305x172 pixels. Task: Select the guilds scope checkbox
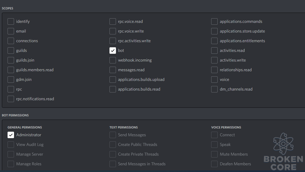11,51
